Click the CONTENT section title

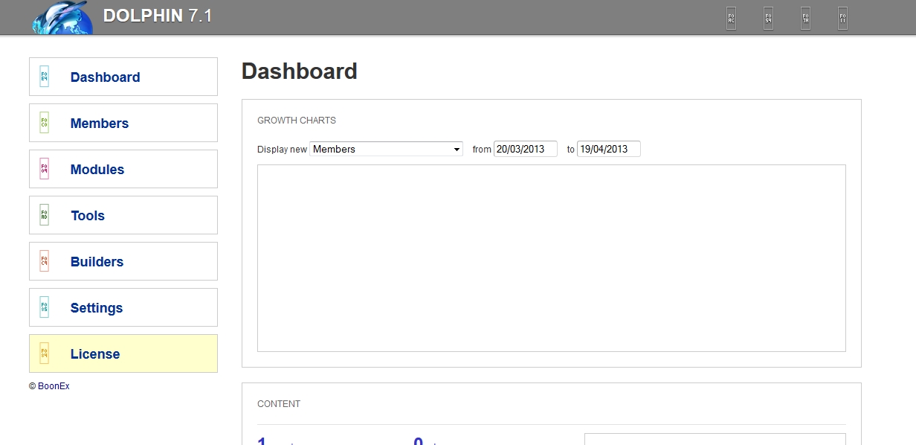[x=279, y=404]
